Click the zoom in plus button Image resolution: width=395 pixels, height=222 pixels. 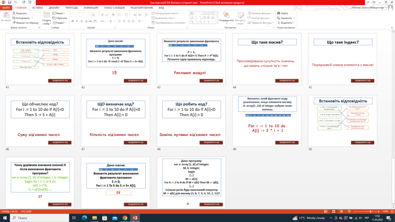[379, 212]
